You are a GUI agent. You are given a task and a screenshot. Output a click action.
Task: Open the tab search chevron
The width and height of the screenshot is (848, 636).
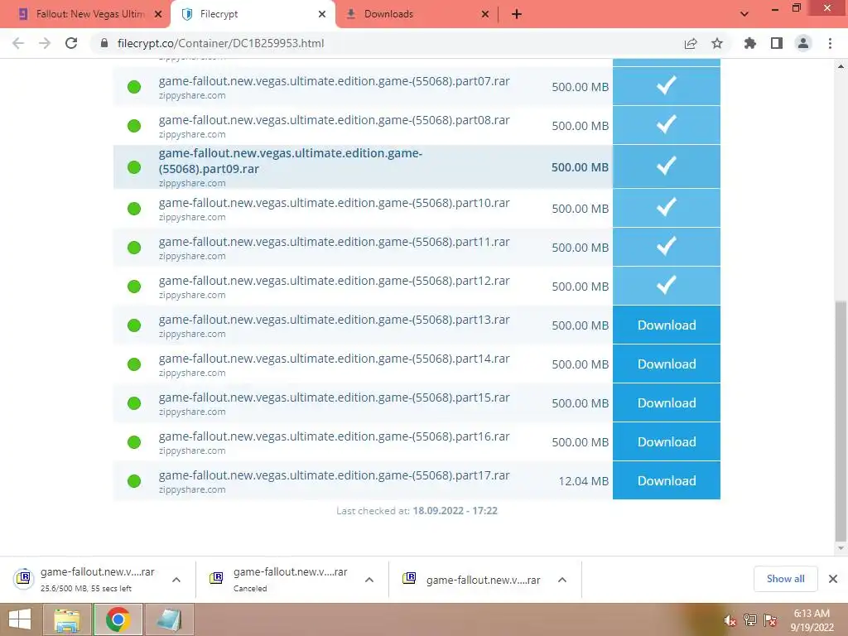pos(744,14)
